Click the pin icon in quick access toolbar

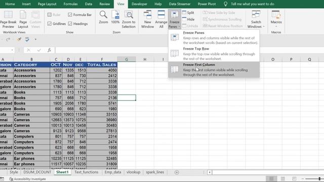pos(19,39)
